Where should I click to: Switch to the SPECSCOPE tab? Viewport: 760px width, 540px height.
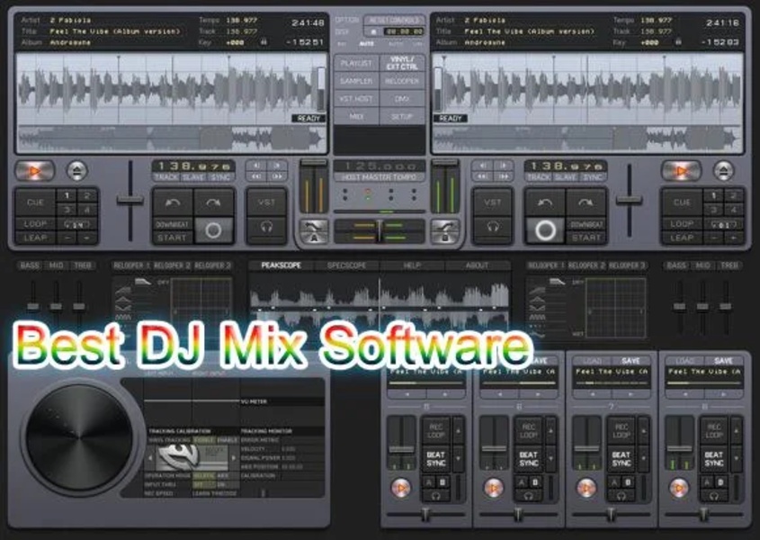point(346,265)
